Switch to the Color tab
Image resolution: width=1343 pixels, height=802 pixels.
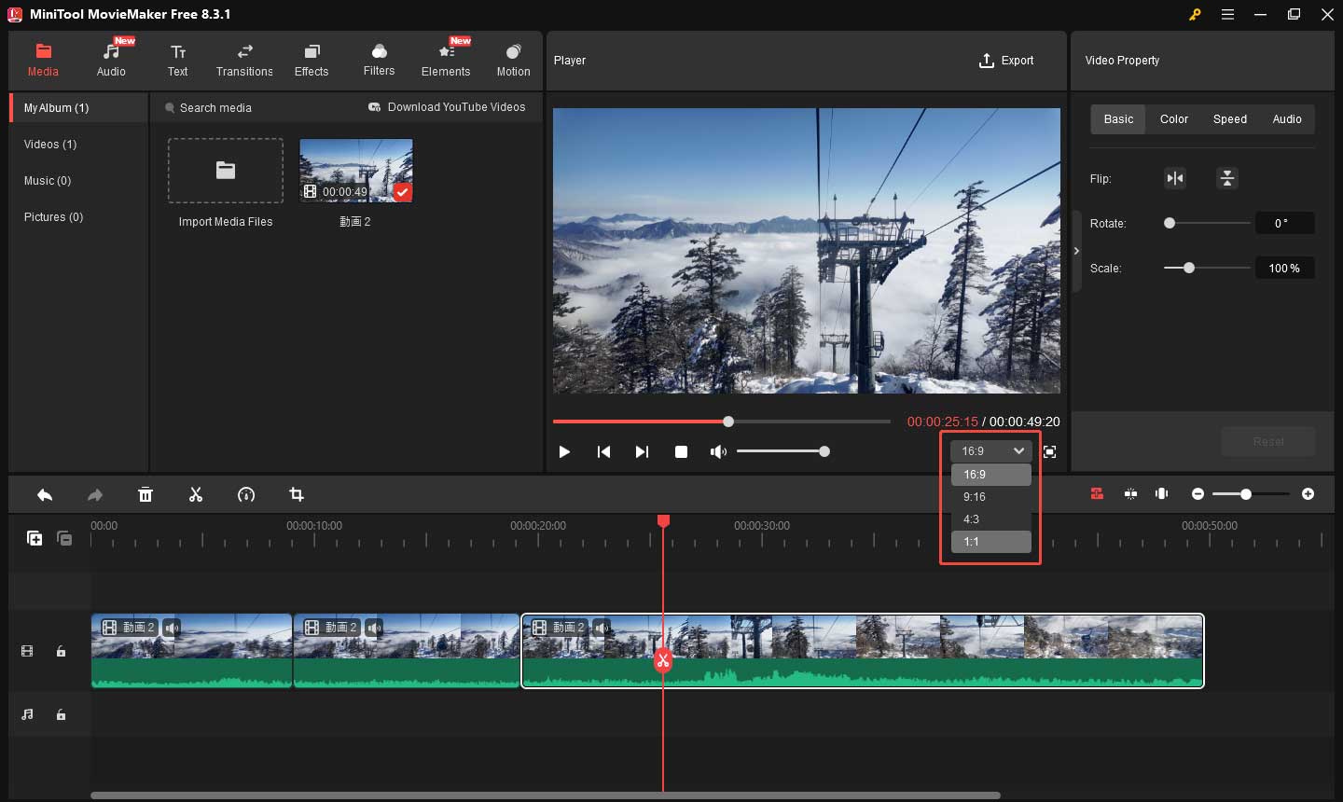pos(1173,119)
